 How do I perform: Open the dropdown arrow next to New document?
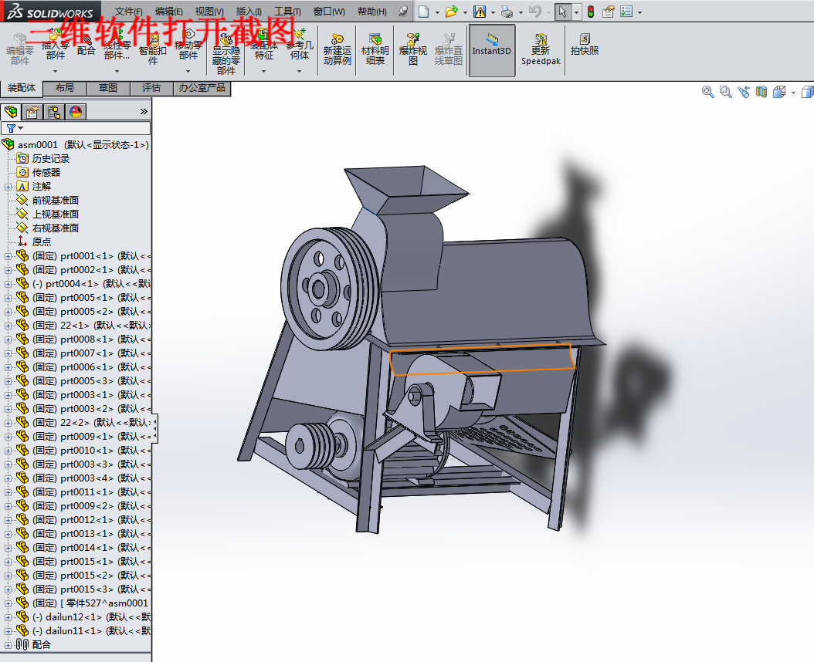coord(437,12)
